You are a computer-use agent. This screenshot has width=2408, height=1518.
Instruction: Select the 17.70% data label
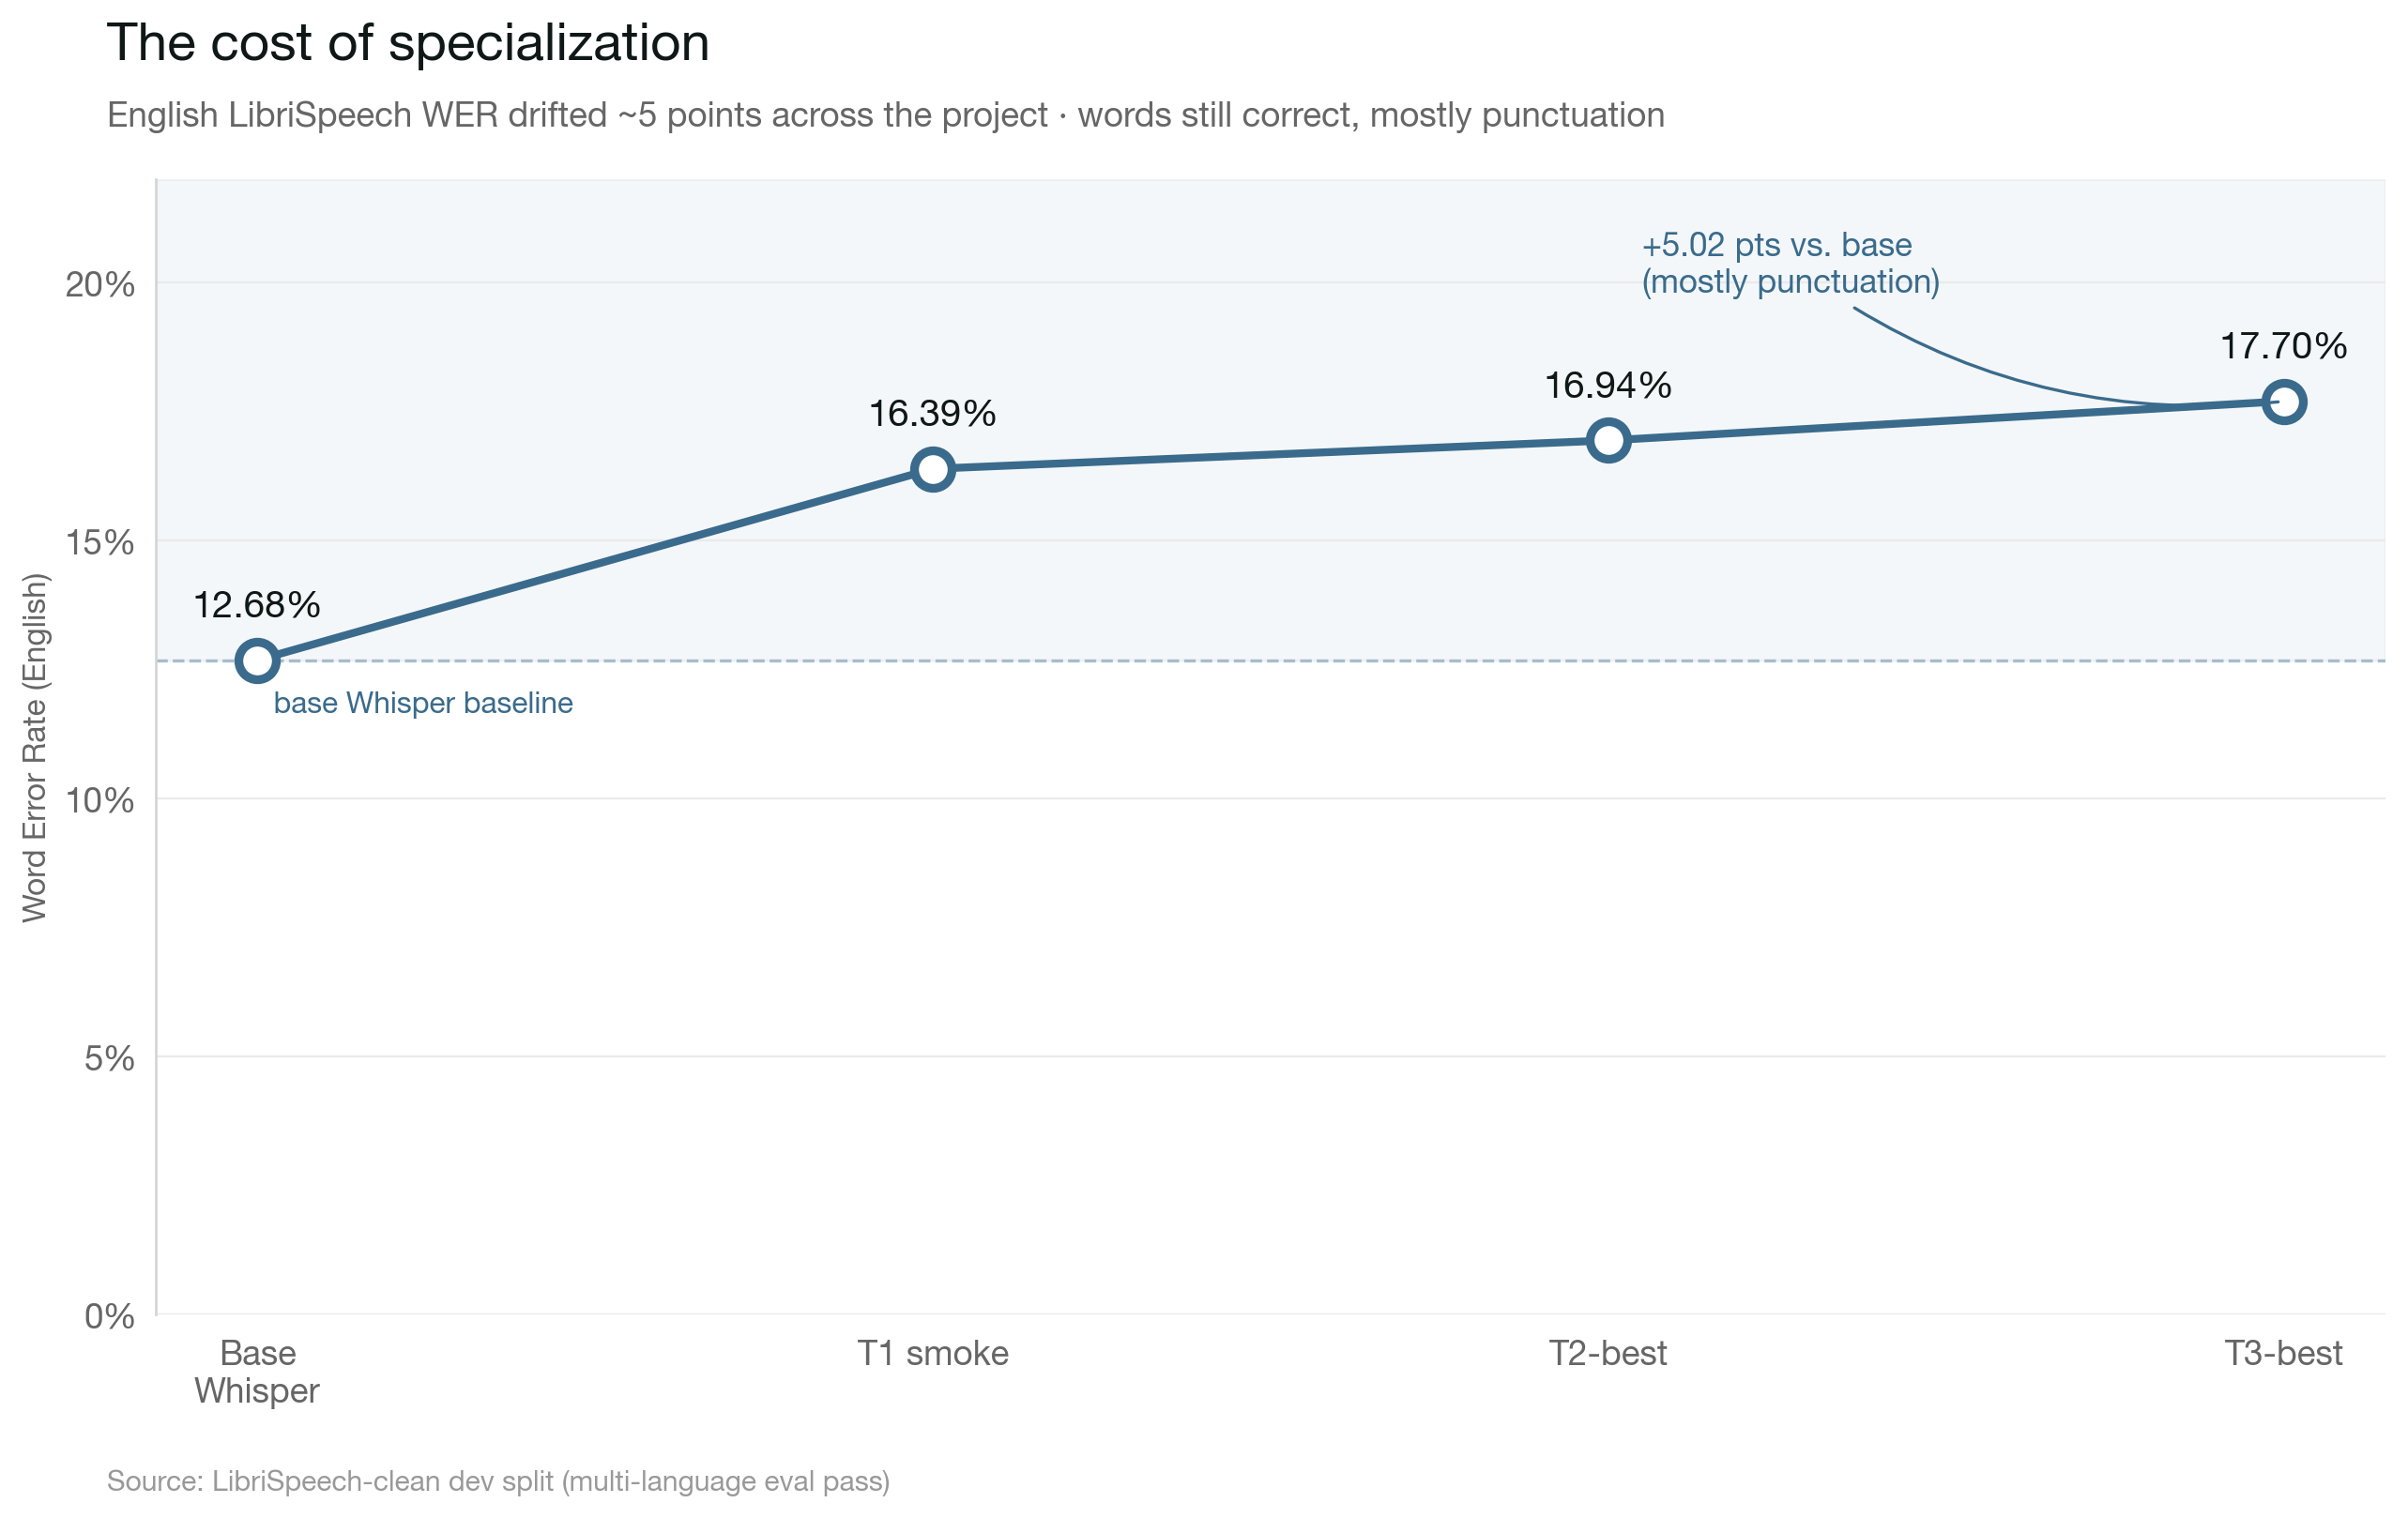click(2283, 346)
